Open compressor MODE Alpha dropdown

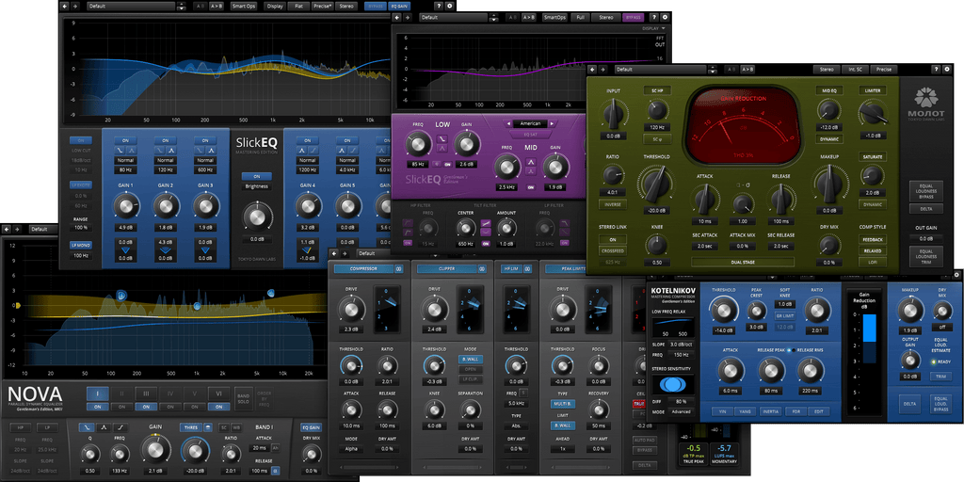coord(351,449)
